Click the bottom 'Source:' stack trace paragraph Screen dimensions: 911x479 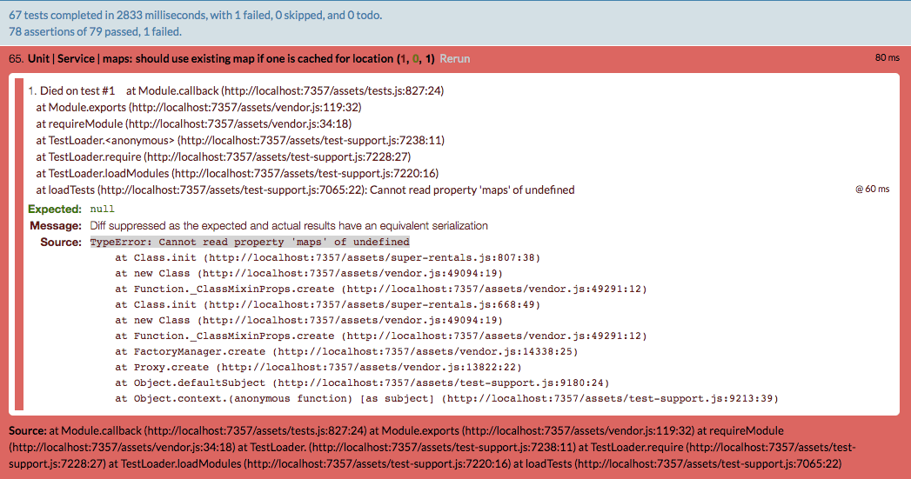click(x=432, y=447)
